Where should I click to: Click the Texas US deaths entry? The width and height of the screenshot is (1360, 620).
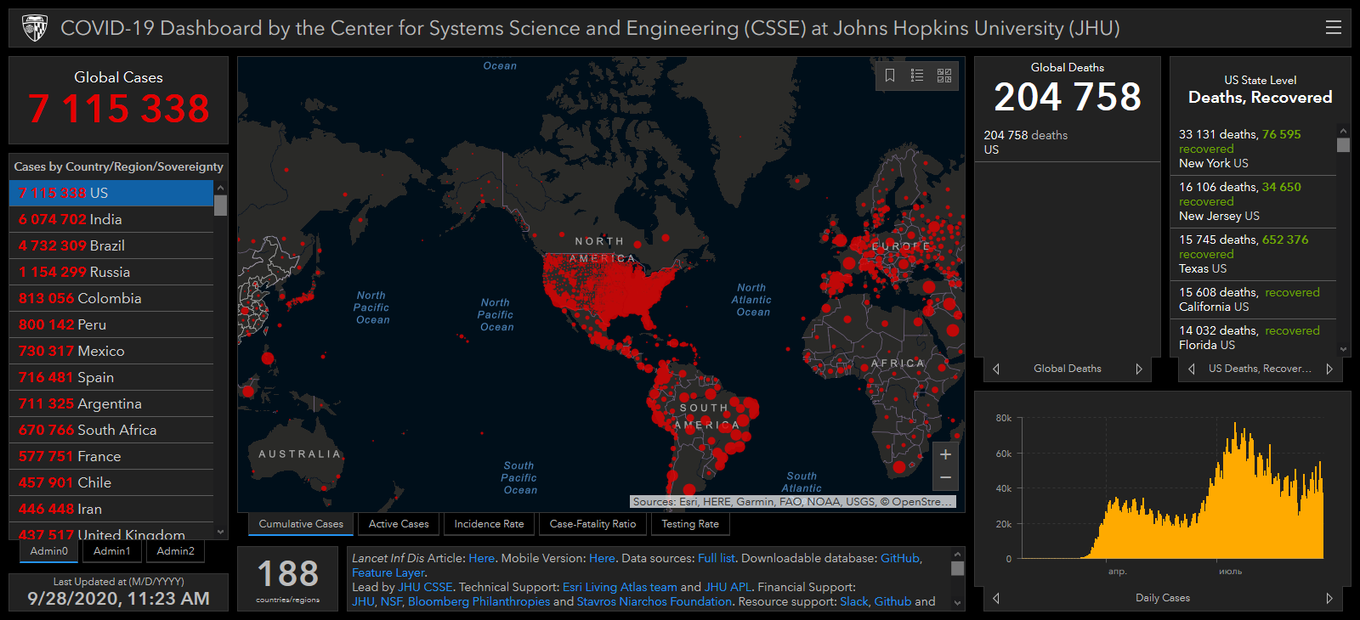pyautogui.click(x=1253, y=254)
